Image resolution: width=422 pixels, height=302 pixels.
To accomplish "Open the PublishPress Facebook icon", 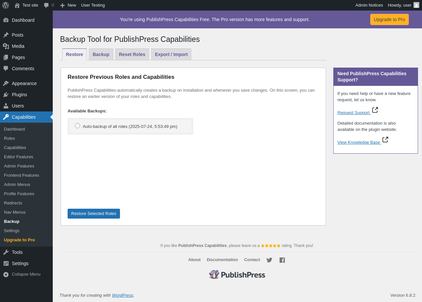I will click(282, 260).
